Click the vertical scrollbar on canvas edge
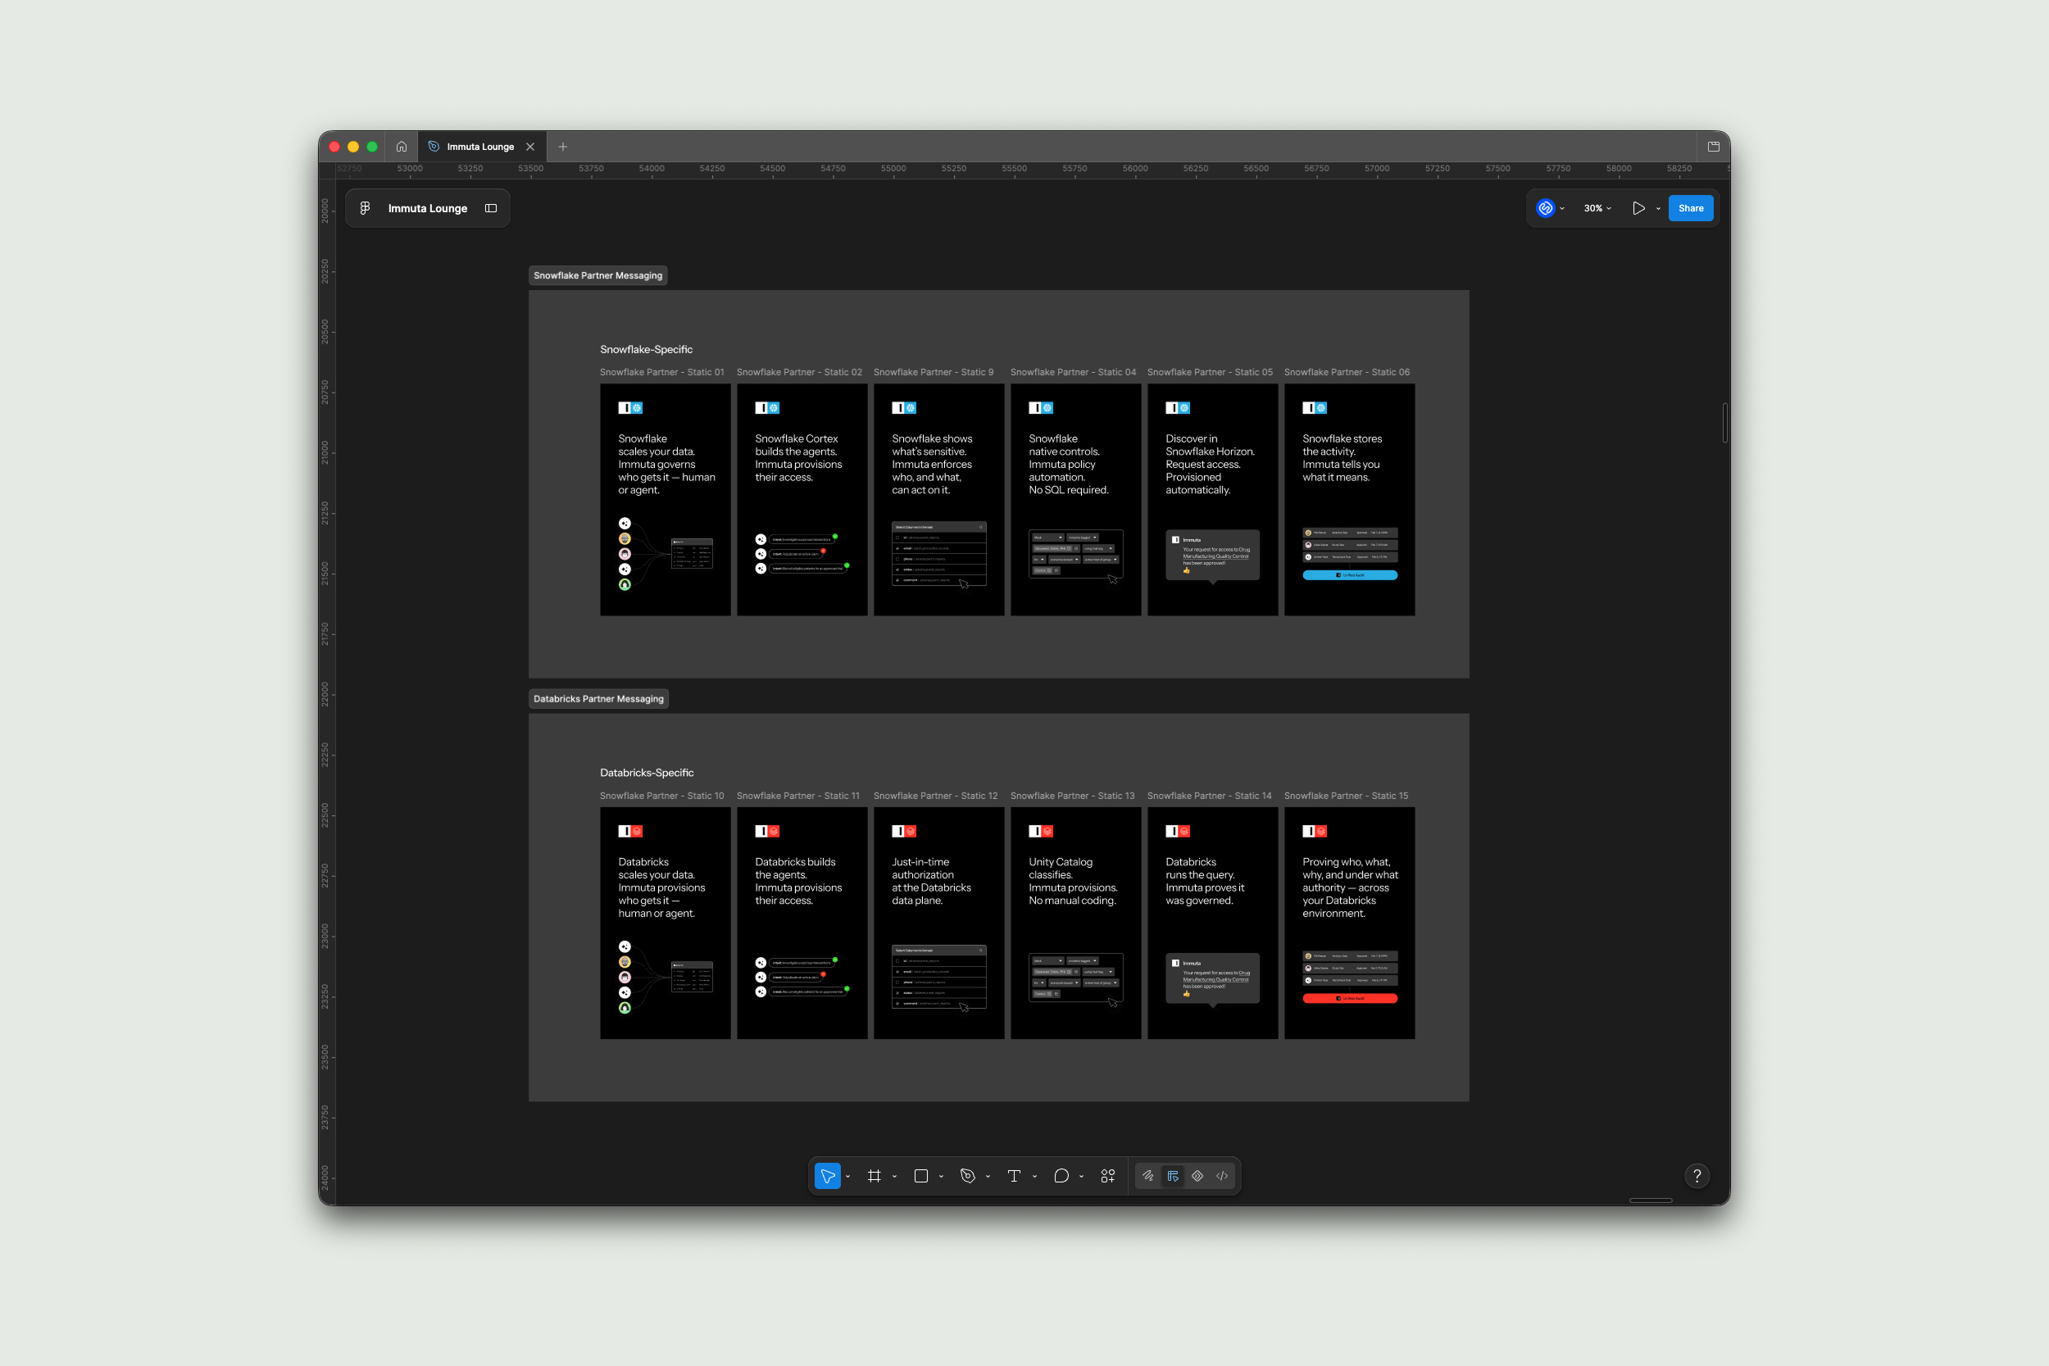Screen dimensions: 2049x1366 click(1725, 424)
